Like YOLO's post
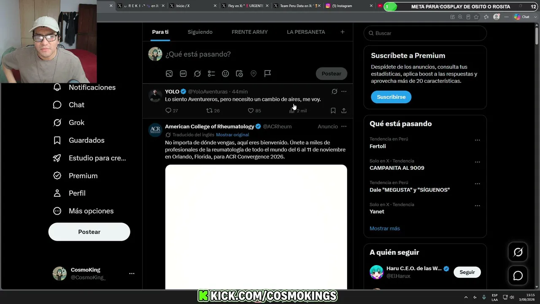 pos(254,111)
